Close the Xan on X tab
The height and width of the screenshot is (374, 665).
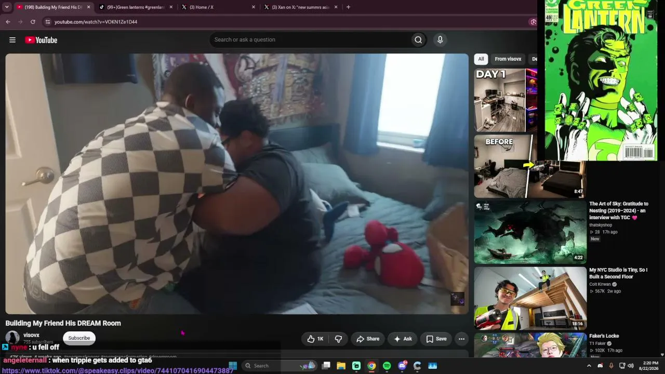[x=336, y=7]
